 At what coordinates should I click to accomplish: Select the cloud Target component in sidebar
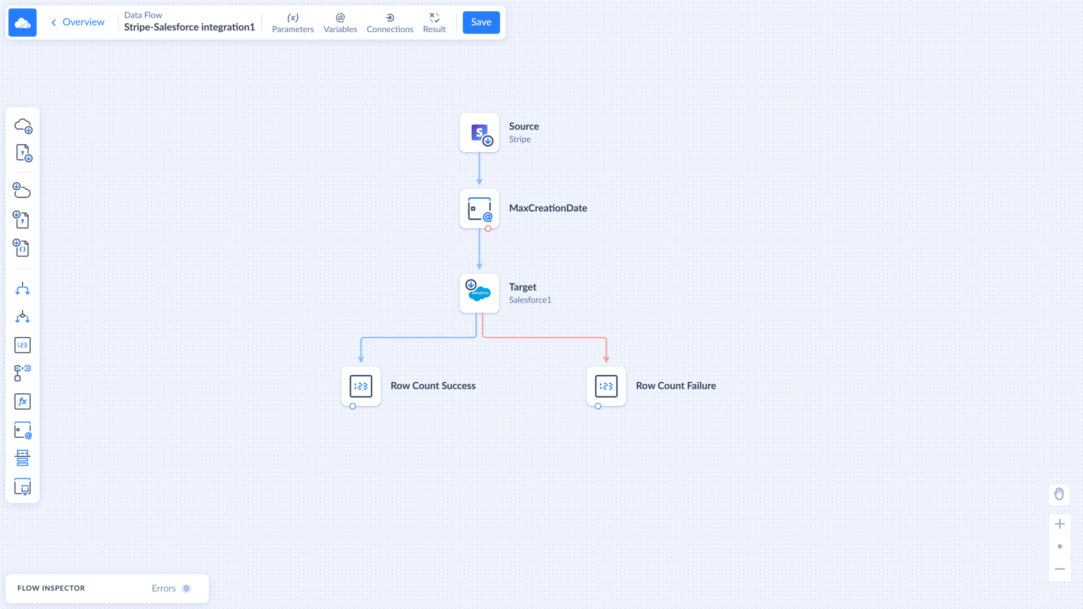click(22, 190)
